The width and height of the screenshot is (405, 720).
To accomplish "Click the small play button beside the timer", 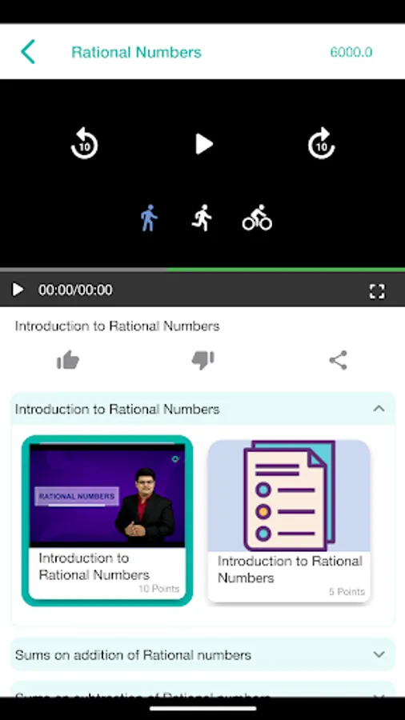I will (18, 290).
